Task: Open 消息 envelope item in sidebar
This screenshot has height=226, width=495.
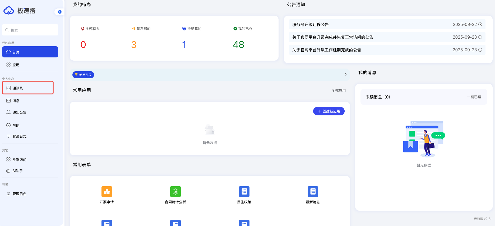Action: 16,101
